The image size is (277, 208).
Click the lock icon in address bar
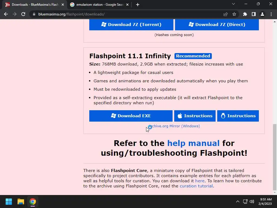click(34, 14)
